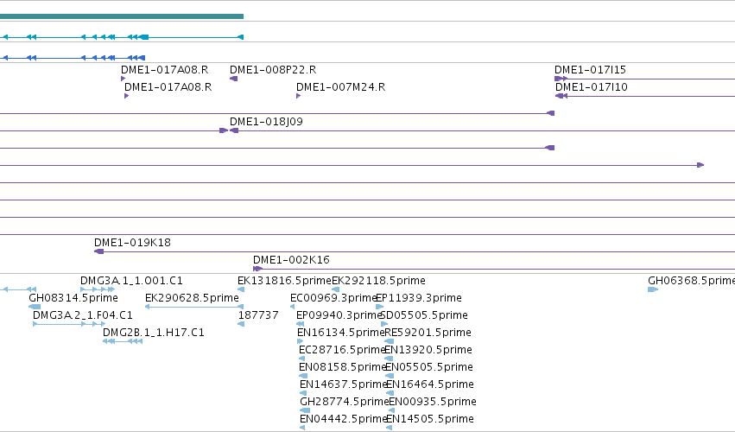Select the DMG3A.2_1.F04.C1 label
Viewport: 735px width, 432px height.
pos(83,315)
